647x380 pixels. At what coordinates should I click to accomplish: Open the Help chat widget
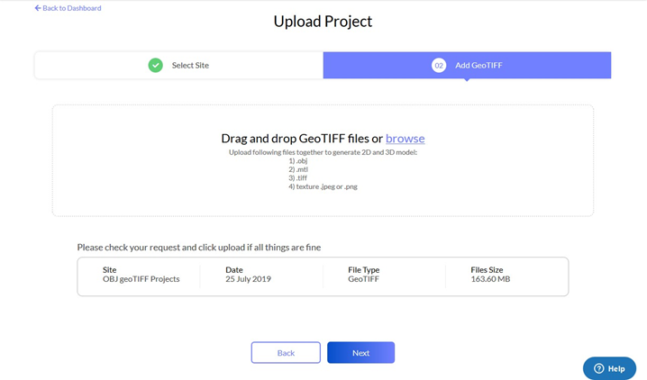pyautogui.click(x=609, y=368)
